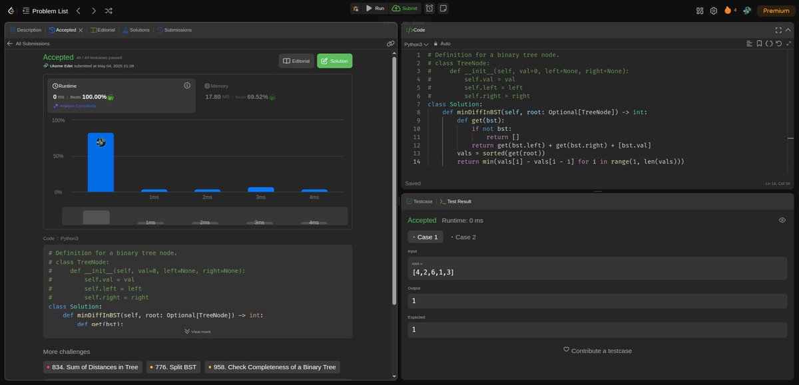Run the code
The width and height of the screenshot is (799, 385).
click(376, 9)
